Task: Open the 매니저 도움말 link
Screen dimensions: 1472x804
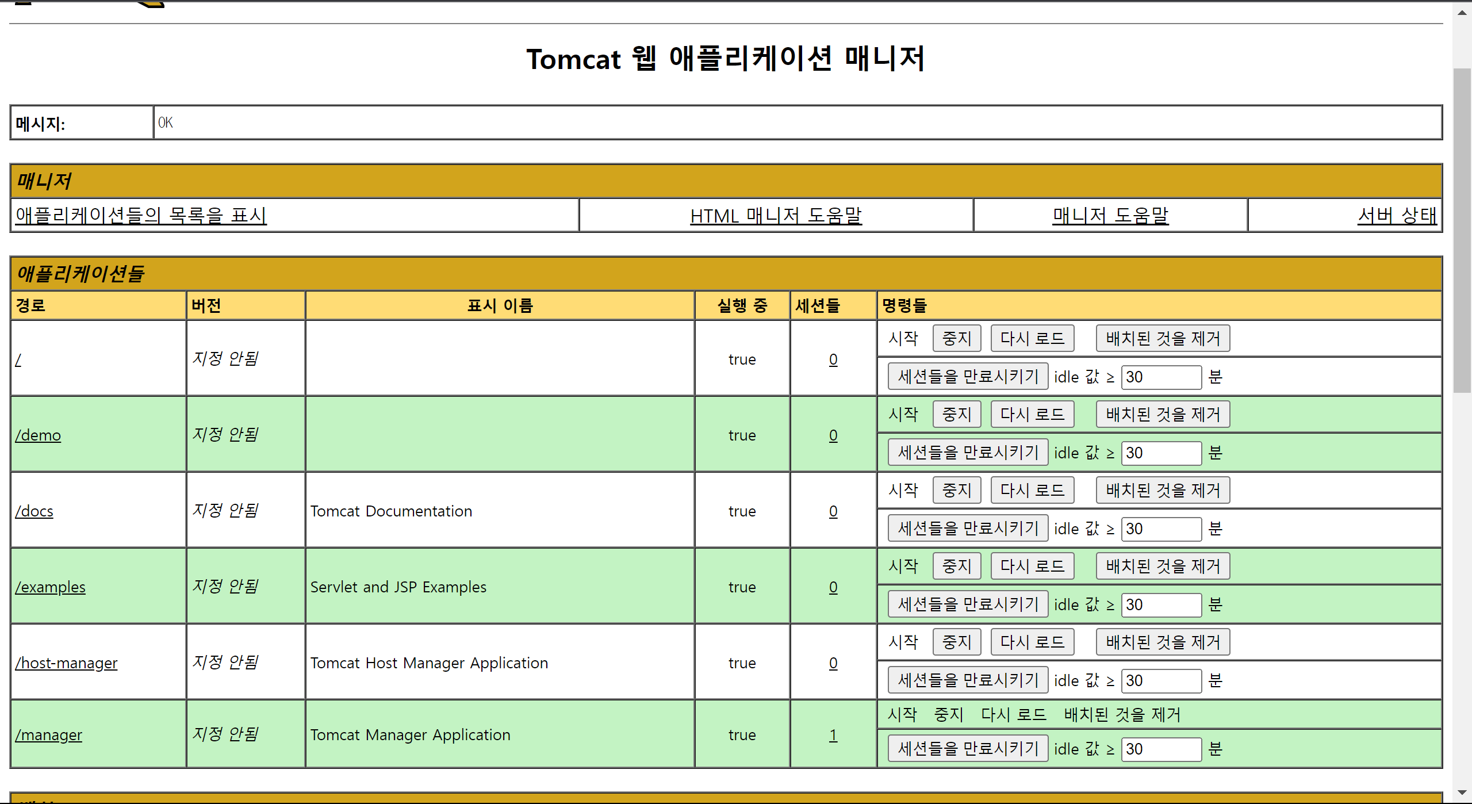Action: pos(1110,215)
